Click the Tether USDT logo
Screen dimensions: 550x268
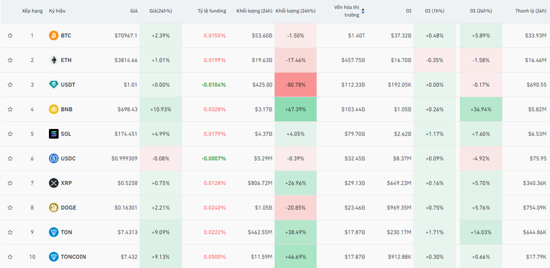[54, 85]
